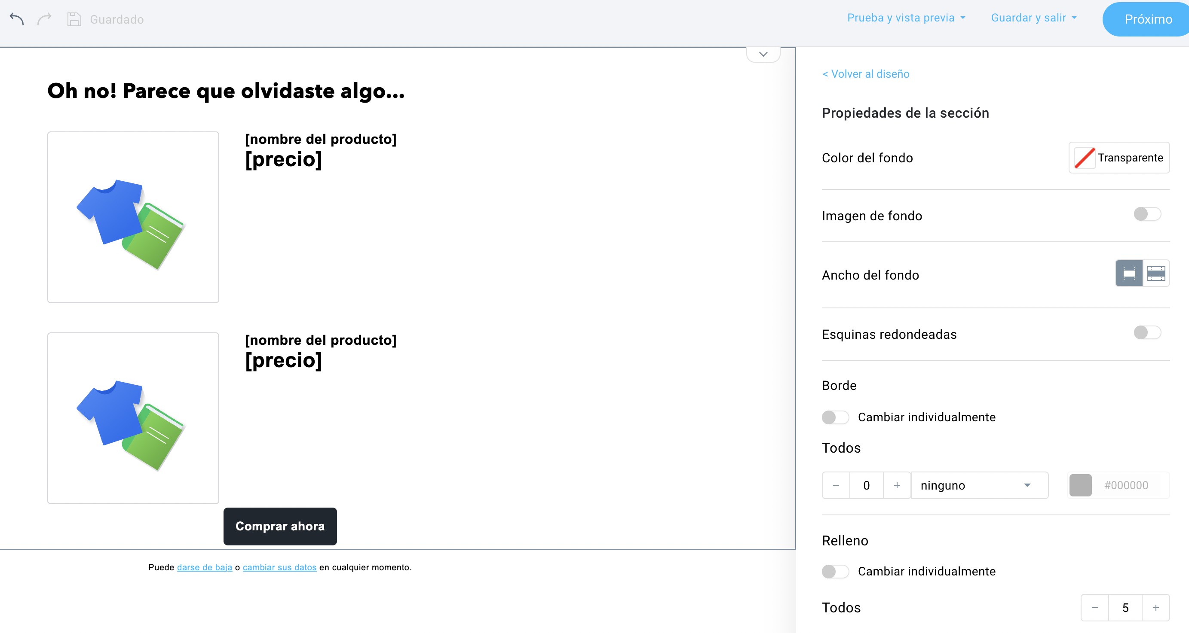Open border style ninguno dropdown

pos(980,485)
